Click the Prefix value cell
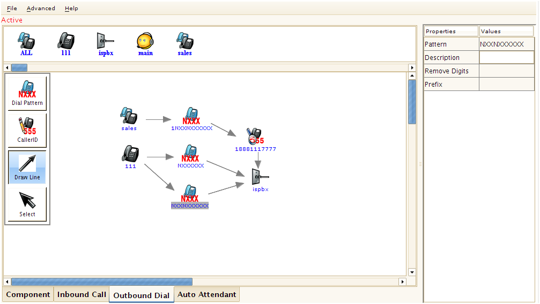 pyautogui.click(x=506, y=85)
